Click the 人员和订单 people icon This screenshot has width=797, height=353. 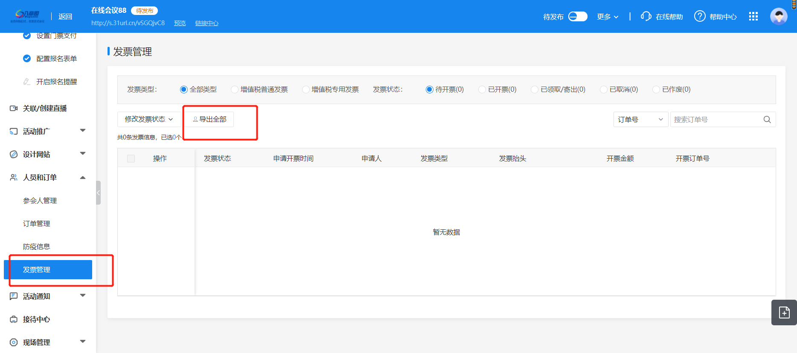click(14, 177)
